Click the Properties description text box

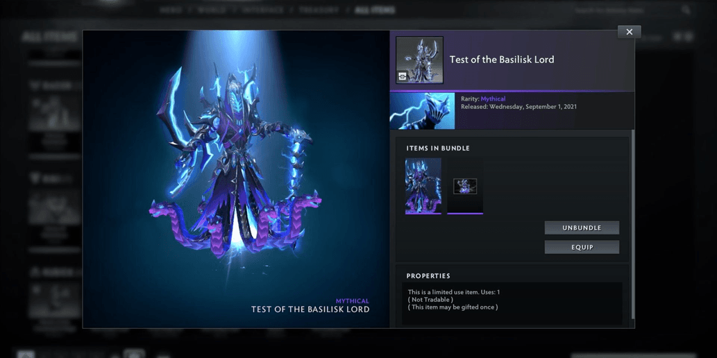pos(512,302)
